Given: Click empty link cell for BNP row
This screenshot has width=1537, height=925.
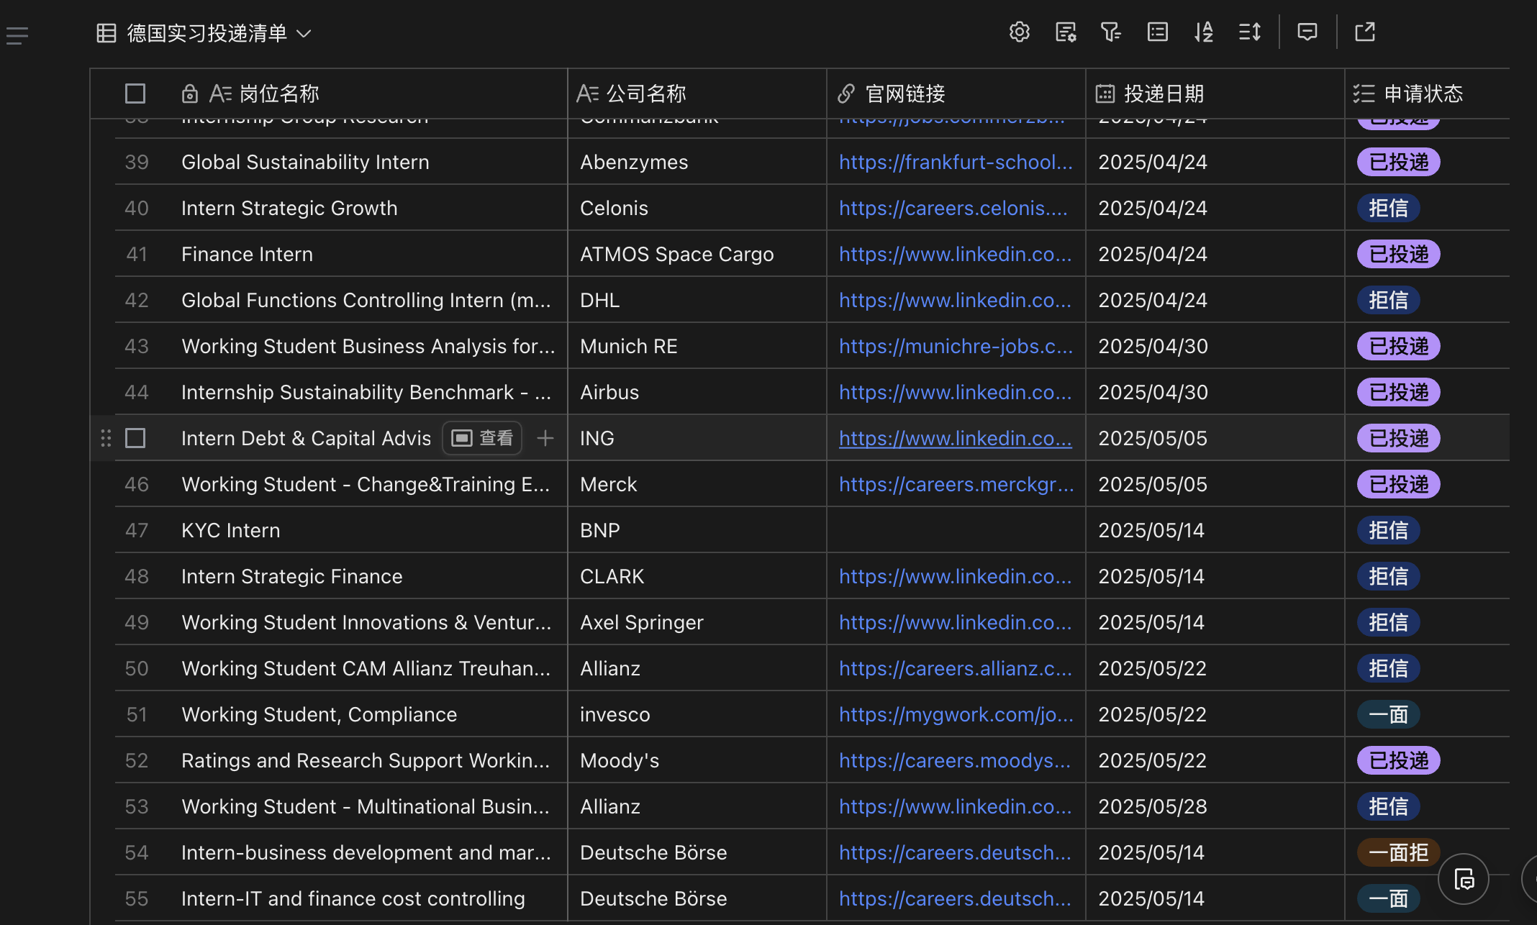Looking at the screenshot, I should (956, 530).
